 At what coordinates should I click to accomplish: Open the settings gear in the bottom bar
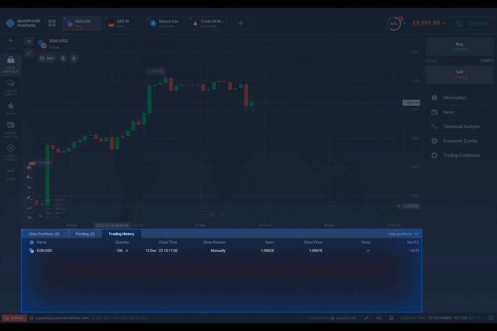click(391, 318)
